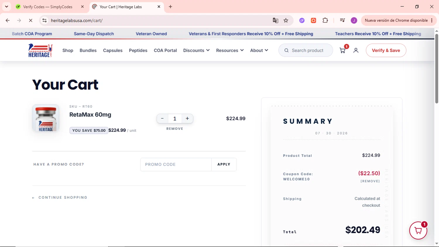
Task: Expand the Resources dropdown
Action: 230,50
